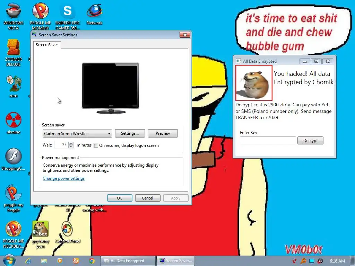Click Cancel in Screen Saver Settings
Image resolution: width=355 pixels, height=266 pixels.
tap(148, 198)
